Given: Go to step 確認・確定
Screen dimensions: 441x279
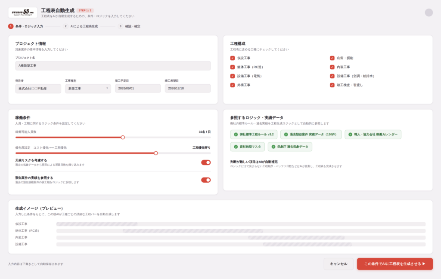Looking at the screenshot, I should 129,26.
